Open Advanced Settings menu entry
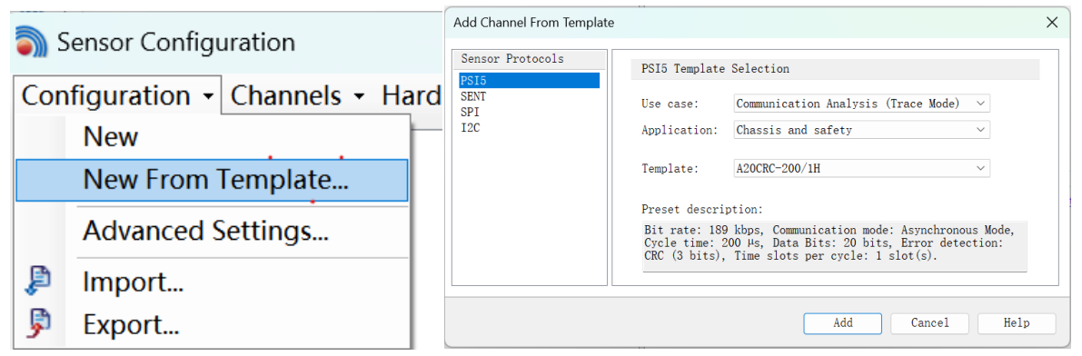Viewport: 1082px width, 356px height. click(205, 231)
